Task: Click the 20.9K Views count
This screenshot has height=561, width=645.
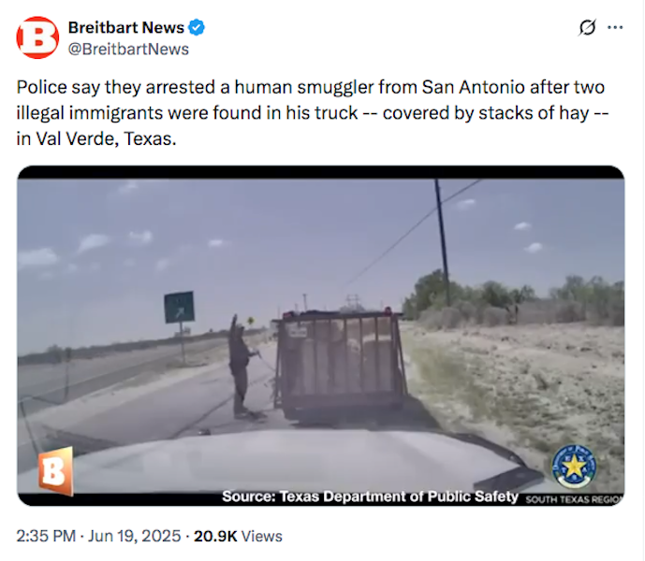Action: (x=238, y=536)
